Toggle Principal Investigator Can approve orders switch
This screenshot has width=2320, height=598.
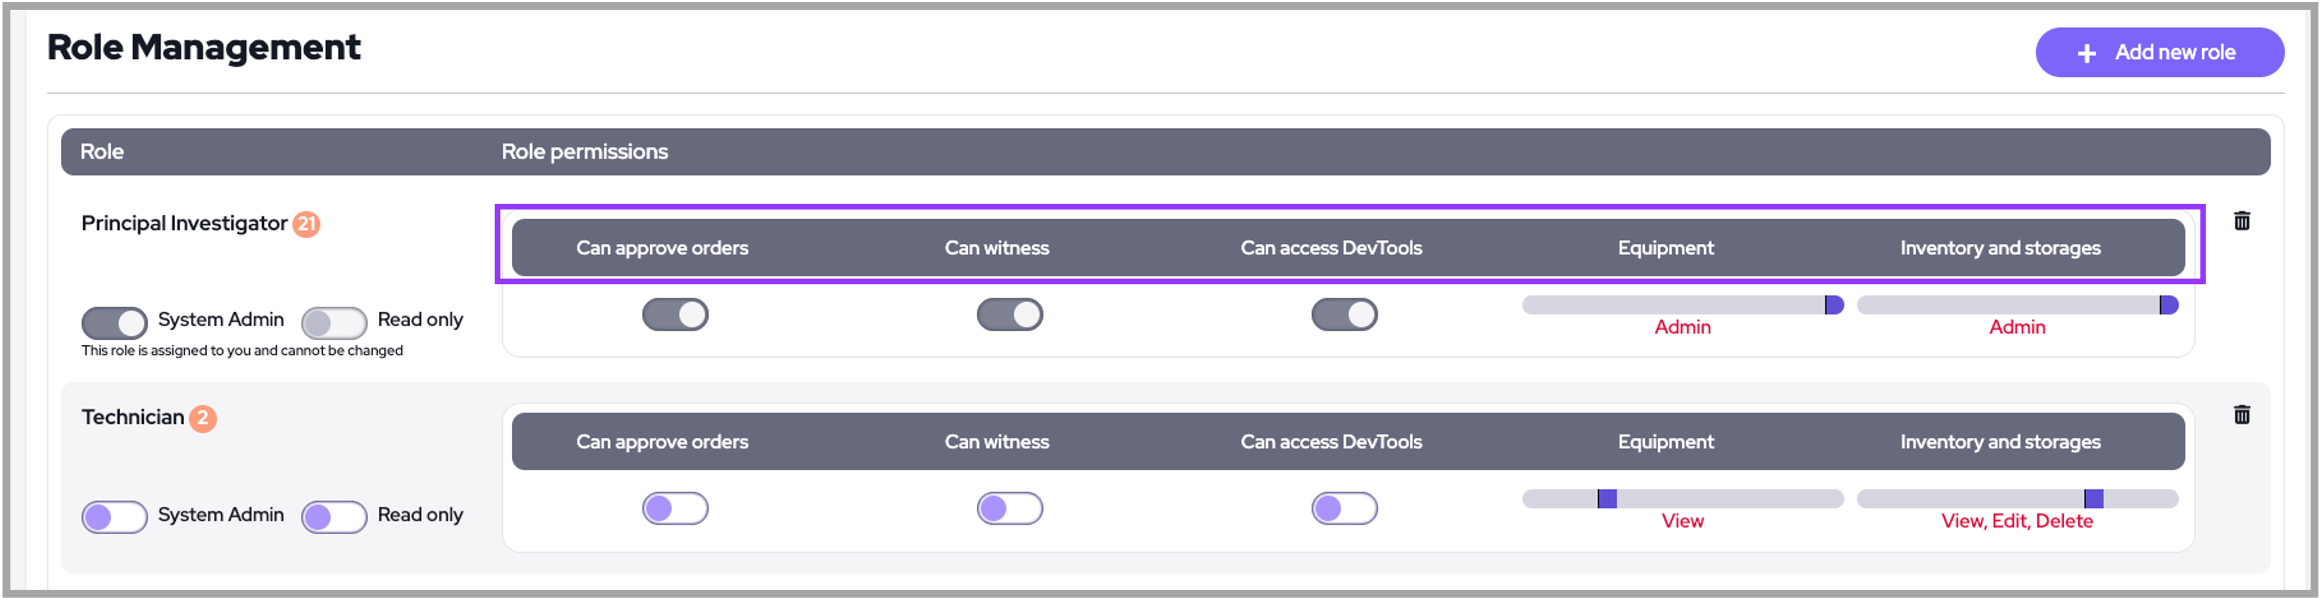pos(675,314)
